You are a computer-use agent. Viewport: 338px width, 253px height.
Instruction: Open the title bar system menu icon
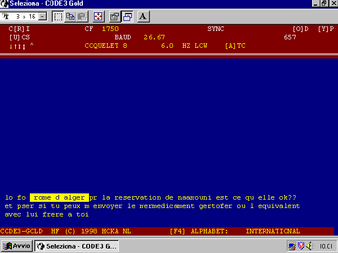[5, 3]
